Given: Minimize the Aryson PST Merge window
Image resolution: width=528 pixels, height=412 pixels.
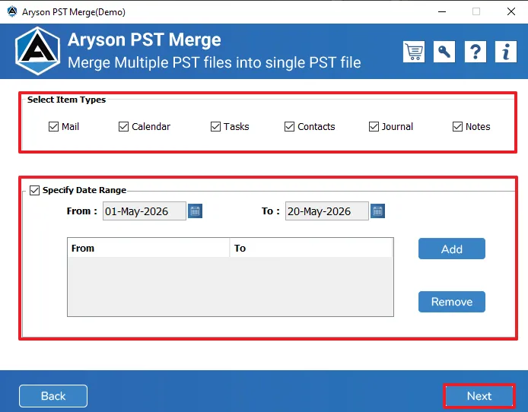Looking at the screenshot, I should (442, 11).
